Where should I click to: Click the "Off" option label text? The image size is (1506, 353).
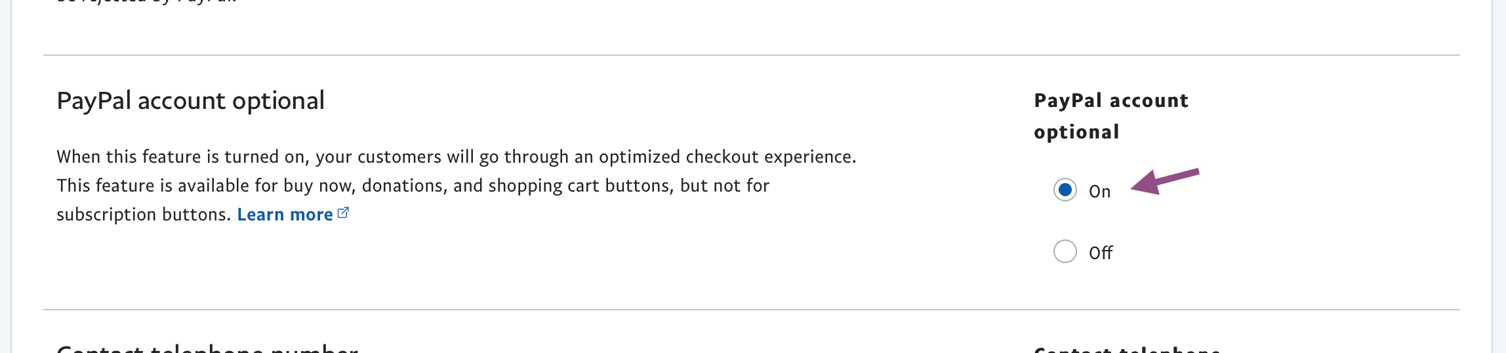(1101, 253)
